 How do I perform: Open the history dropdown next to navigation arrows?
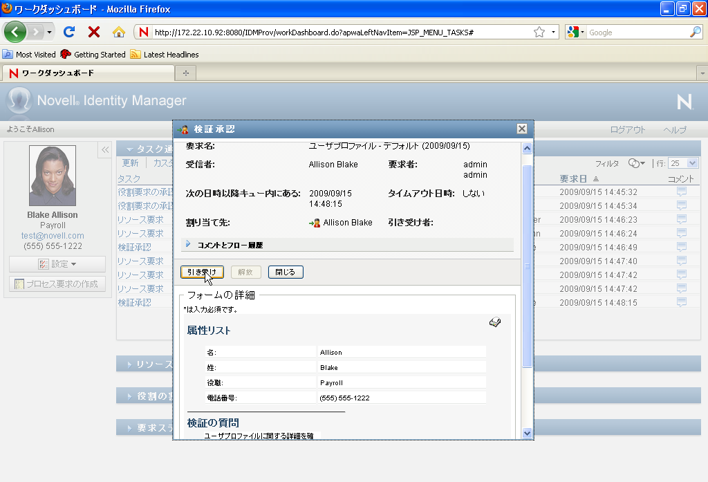coord(49,32)
